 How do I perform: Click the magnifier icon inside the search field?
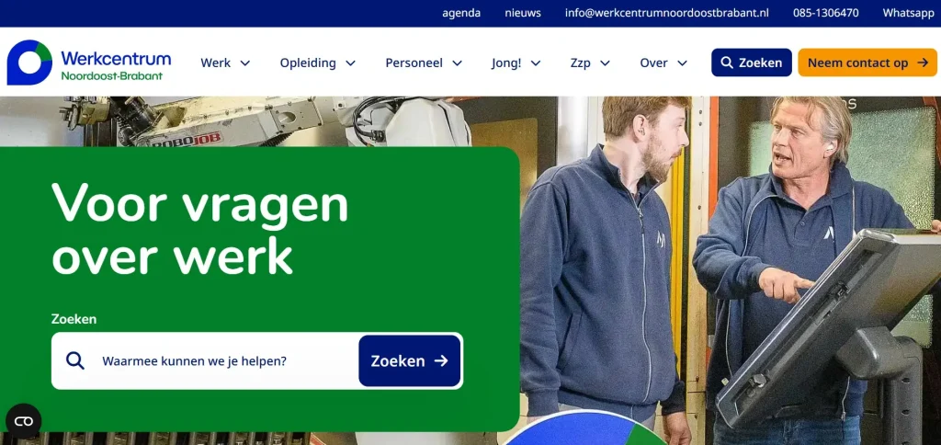point(75,360)
